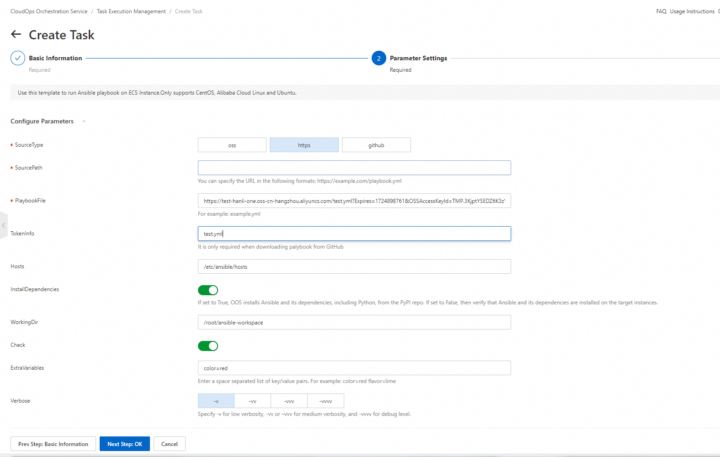Select the oss source type
Viewport: 720px width, 457px height.
click(232, 145)
